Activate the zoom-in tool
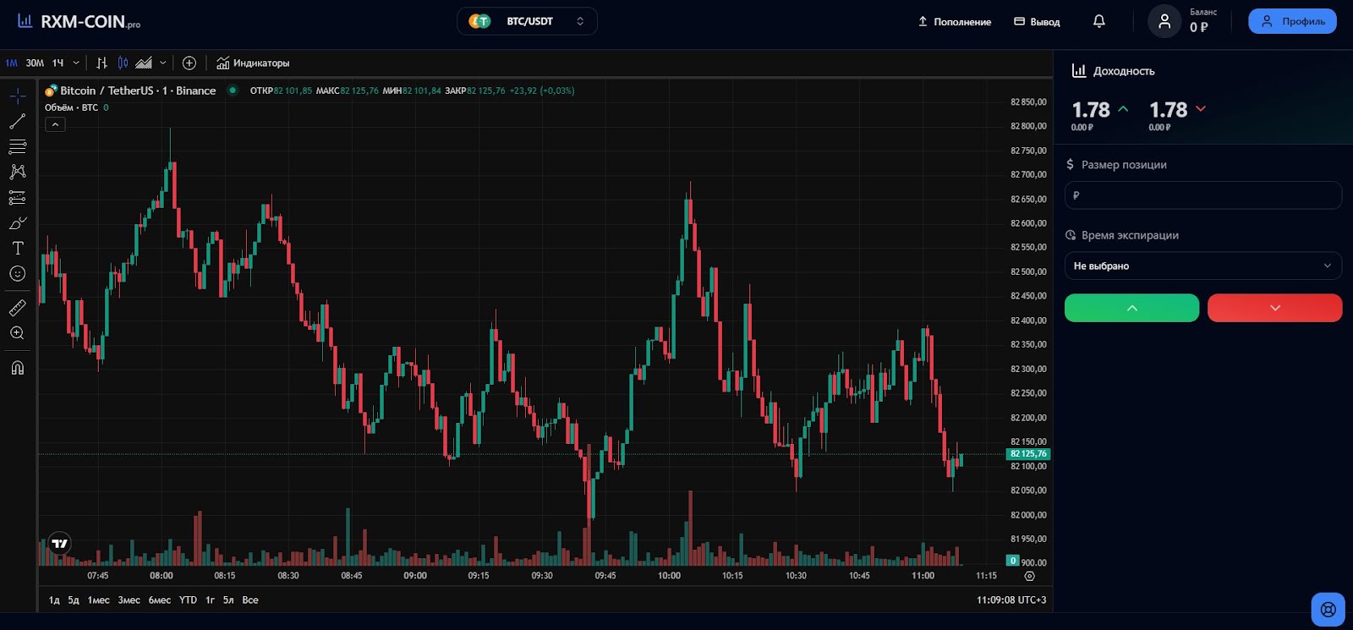The width and height of the screenshot is (1353, 630). [17, 333]
